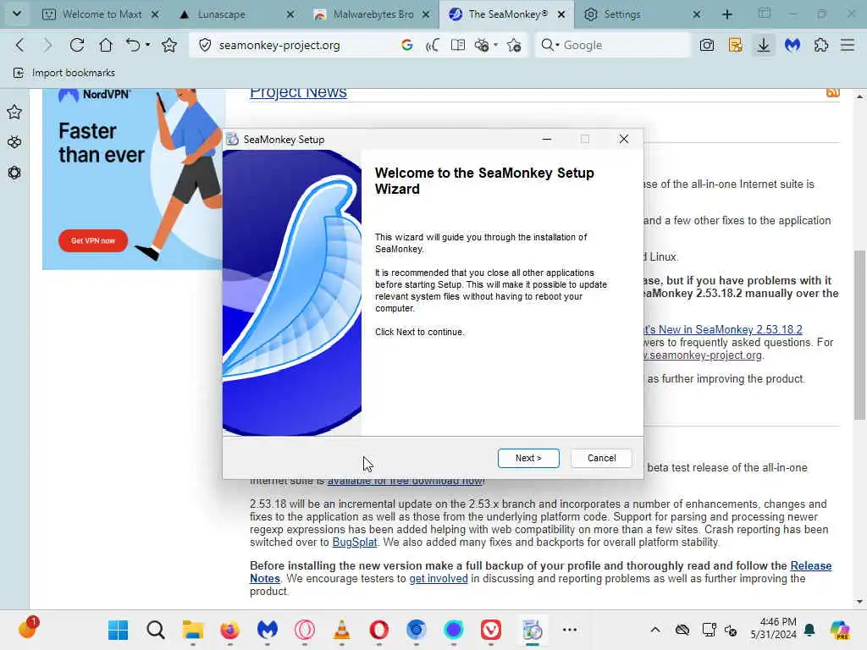
Task: Open VLC media player from taskbar
Action: [x=342, y=630]
